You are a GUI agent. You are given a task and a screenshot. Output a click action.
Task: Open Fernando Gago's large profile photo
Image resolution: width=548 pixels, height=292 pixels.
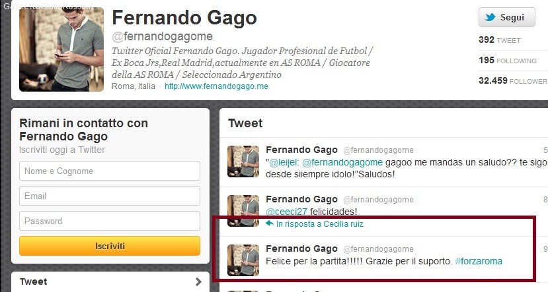(x=61, y=49)
